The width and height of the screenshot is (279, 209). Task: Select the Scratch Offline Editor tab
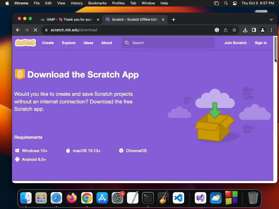pyautogui.click(x=135, y=20)
